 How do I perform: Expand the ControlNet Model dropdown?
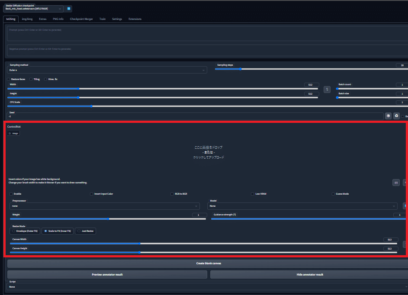[x=302, y=206]
